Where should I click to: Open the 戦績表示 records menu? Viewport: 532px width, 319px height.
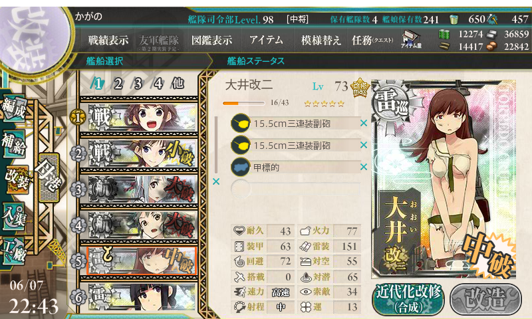(108, 41)
